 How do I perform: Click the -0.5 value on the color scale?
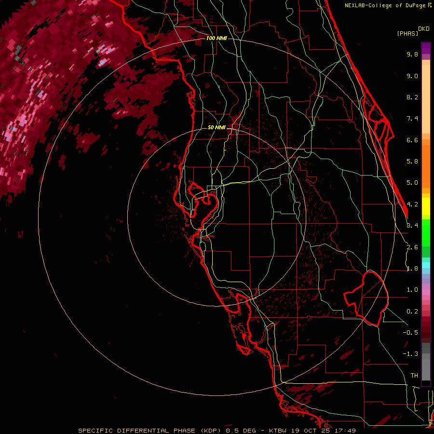410,333
